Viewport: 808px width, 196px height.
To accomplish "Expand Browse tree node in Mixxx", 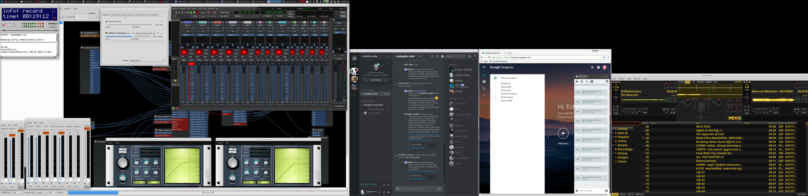I will 613,145.
